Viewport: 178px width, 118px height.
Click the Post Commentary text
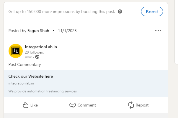click(25, 64)
